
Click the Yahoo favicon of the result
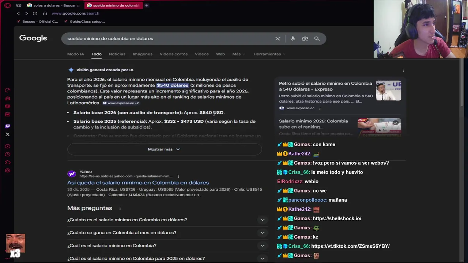click(72, 174)
